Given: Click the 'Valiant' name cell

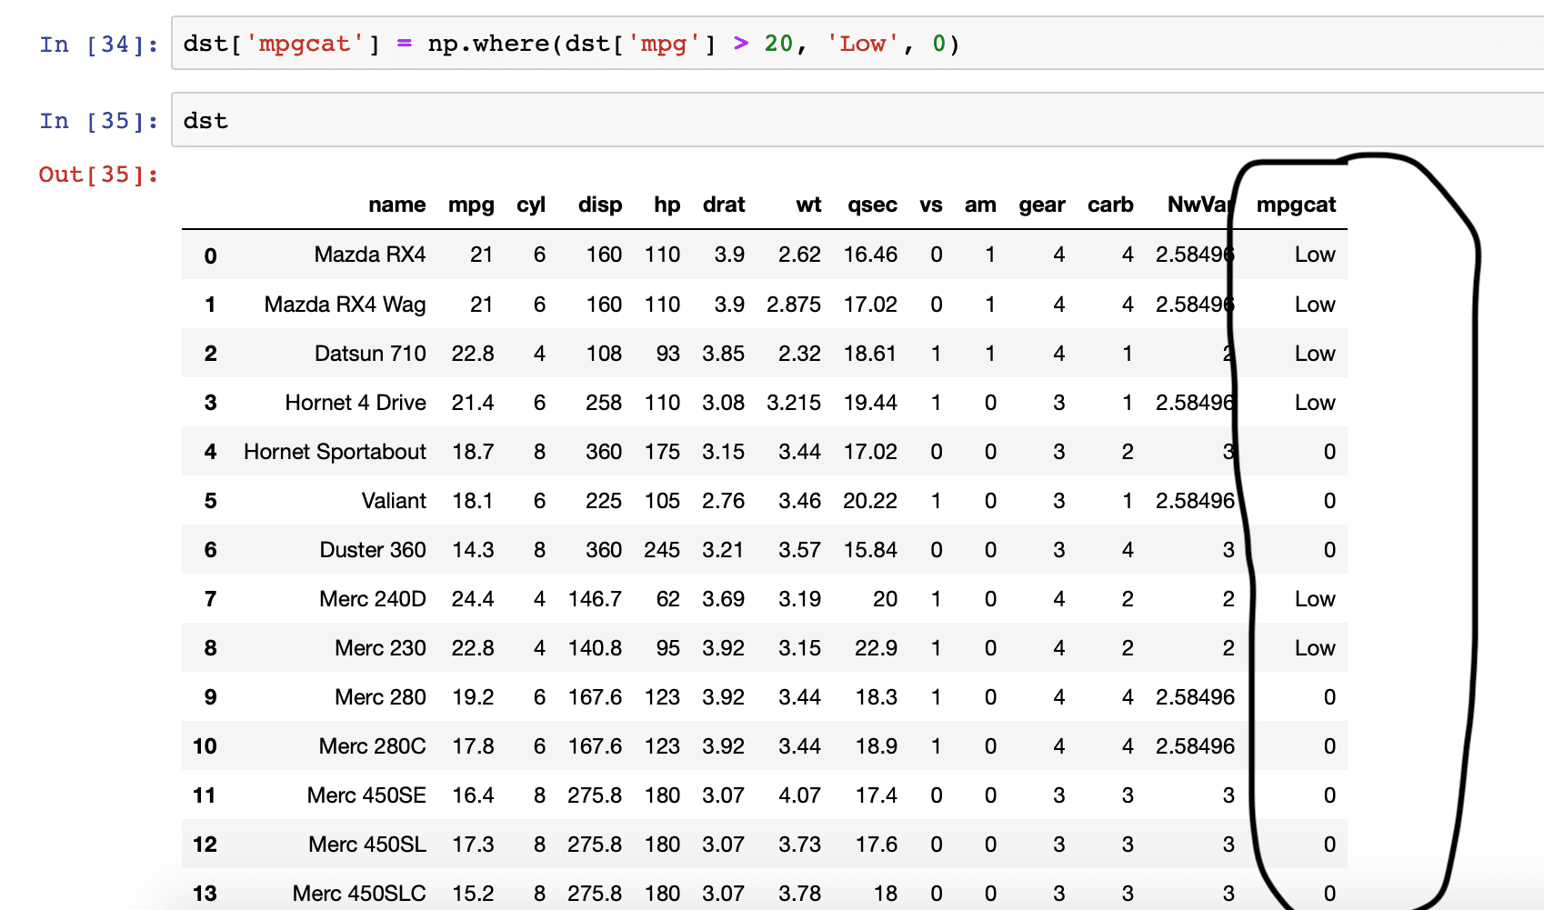Looking at the screenshot, I should 394,501.
